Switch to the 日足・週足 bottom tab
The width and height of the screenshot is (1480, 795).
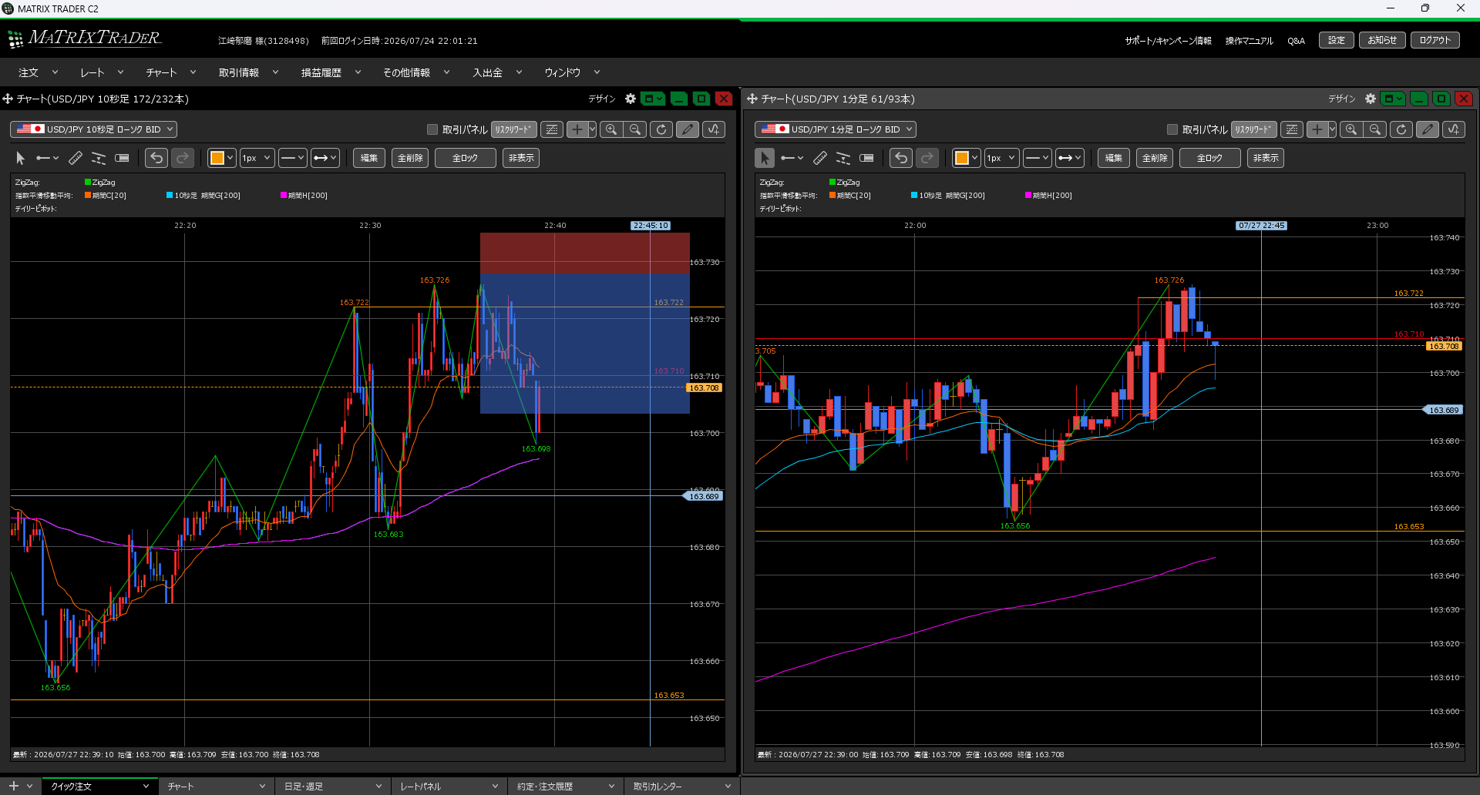tap(332, 786)
